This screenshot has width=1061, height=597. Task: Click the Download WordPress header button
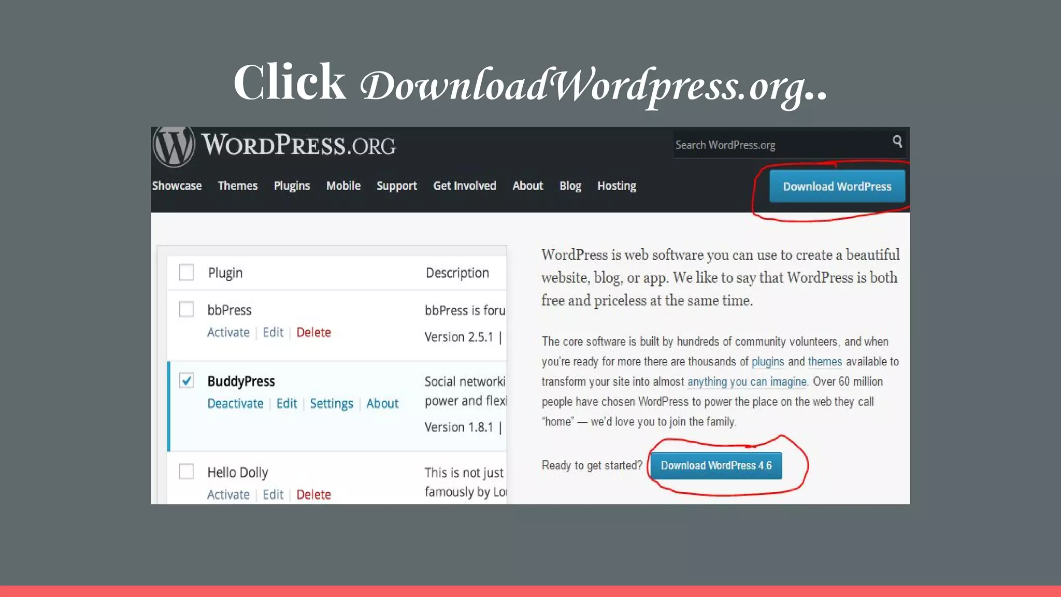point(837,186)
